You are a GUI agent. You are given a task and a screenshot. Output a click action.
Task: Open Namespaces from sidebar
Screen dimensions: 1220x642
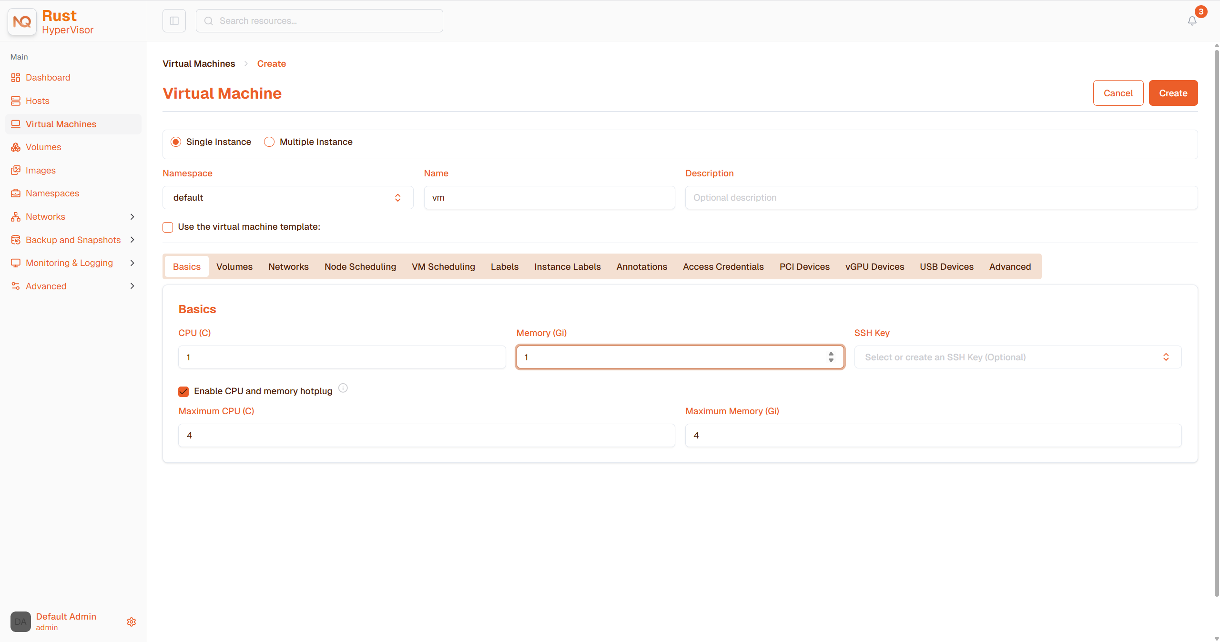pos(73,194)
